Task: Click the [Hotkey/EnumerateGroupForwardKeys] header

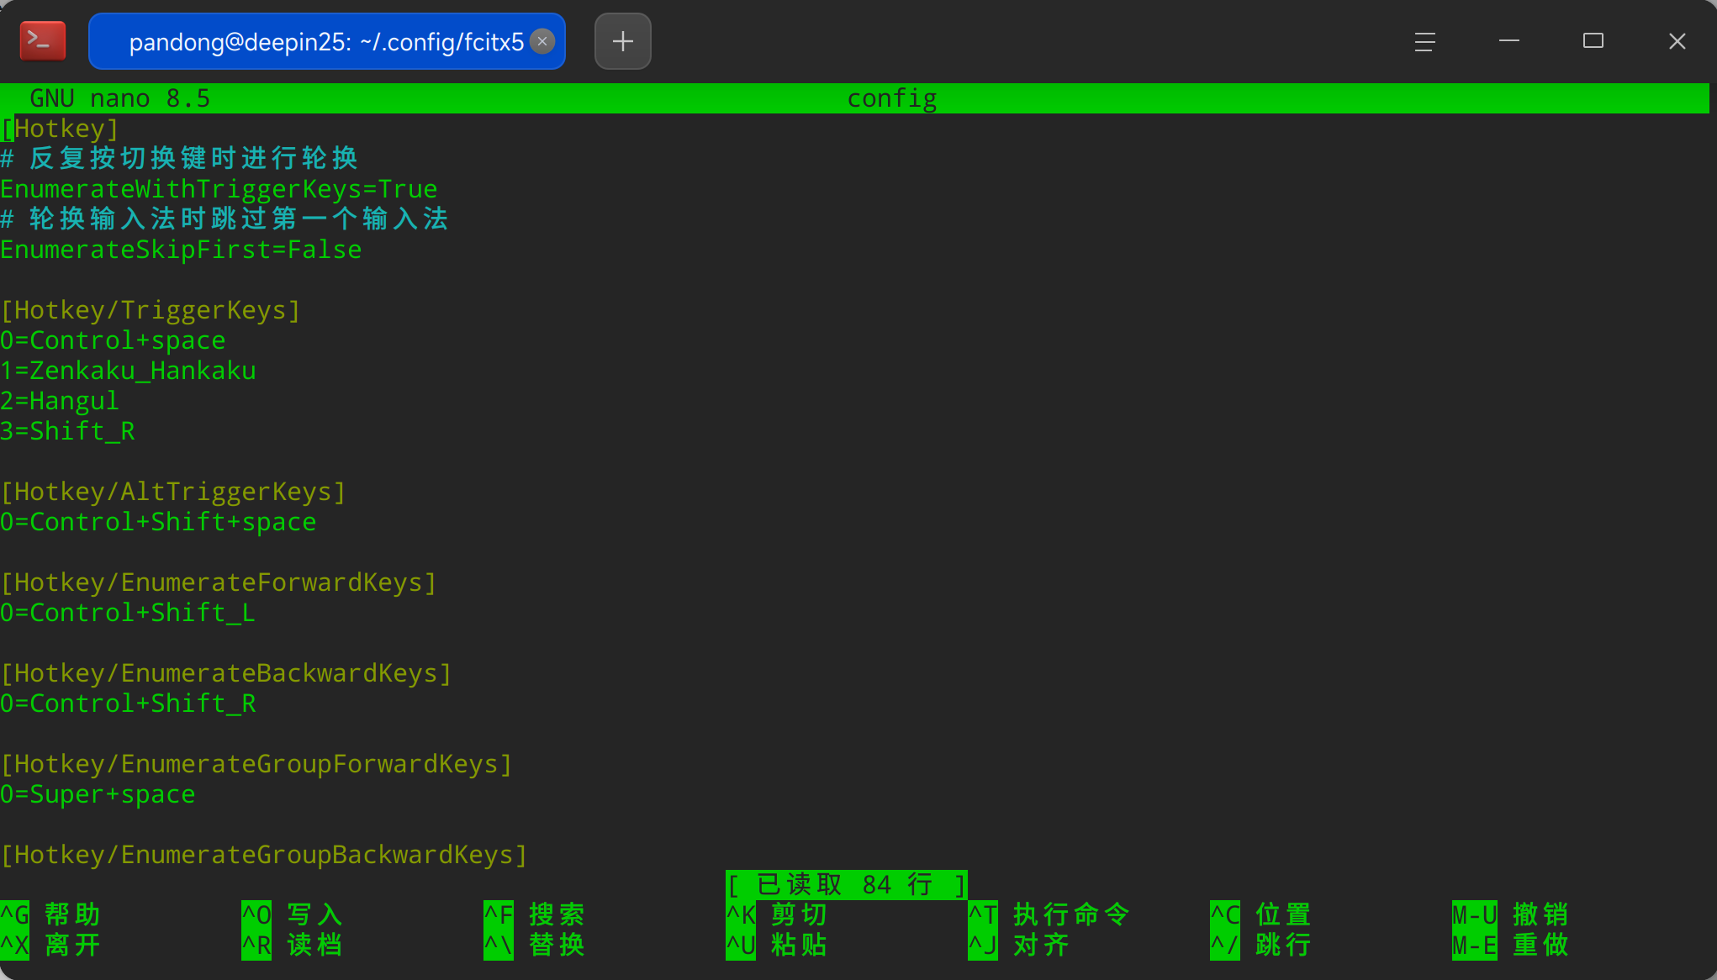Action: coord(256,764)
